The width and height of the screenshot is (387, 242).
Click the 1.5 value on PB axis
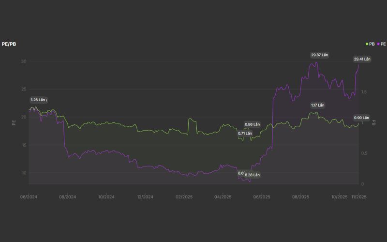(x=365, y=91)
